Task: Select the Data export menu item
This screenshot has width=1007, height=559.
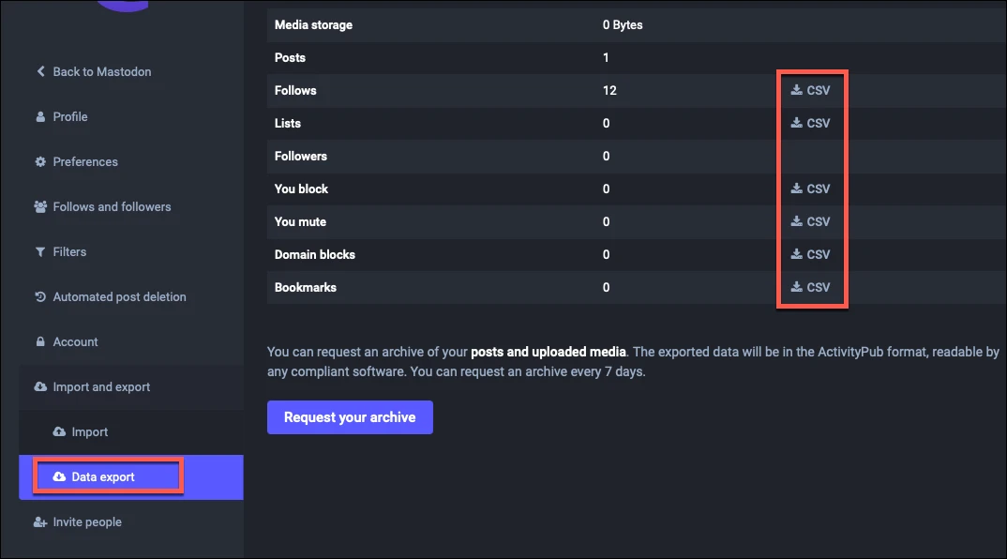Action: click(x=103, y=477)
